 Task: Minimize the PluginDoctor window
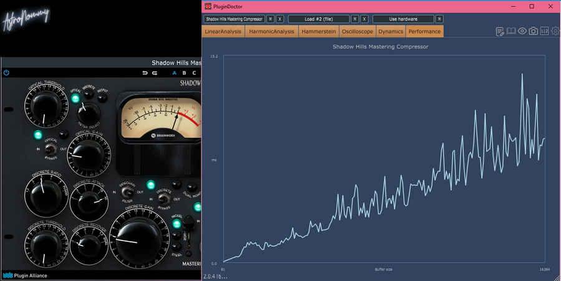[514, 6]
